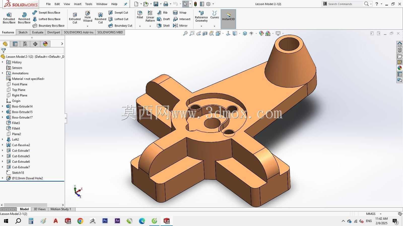The height and width of the screenshot is (226, 403).
Task: Select the Revolved Cut tool
Action: click(x=100, y=18)
